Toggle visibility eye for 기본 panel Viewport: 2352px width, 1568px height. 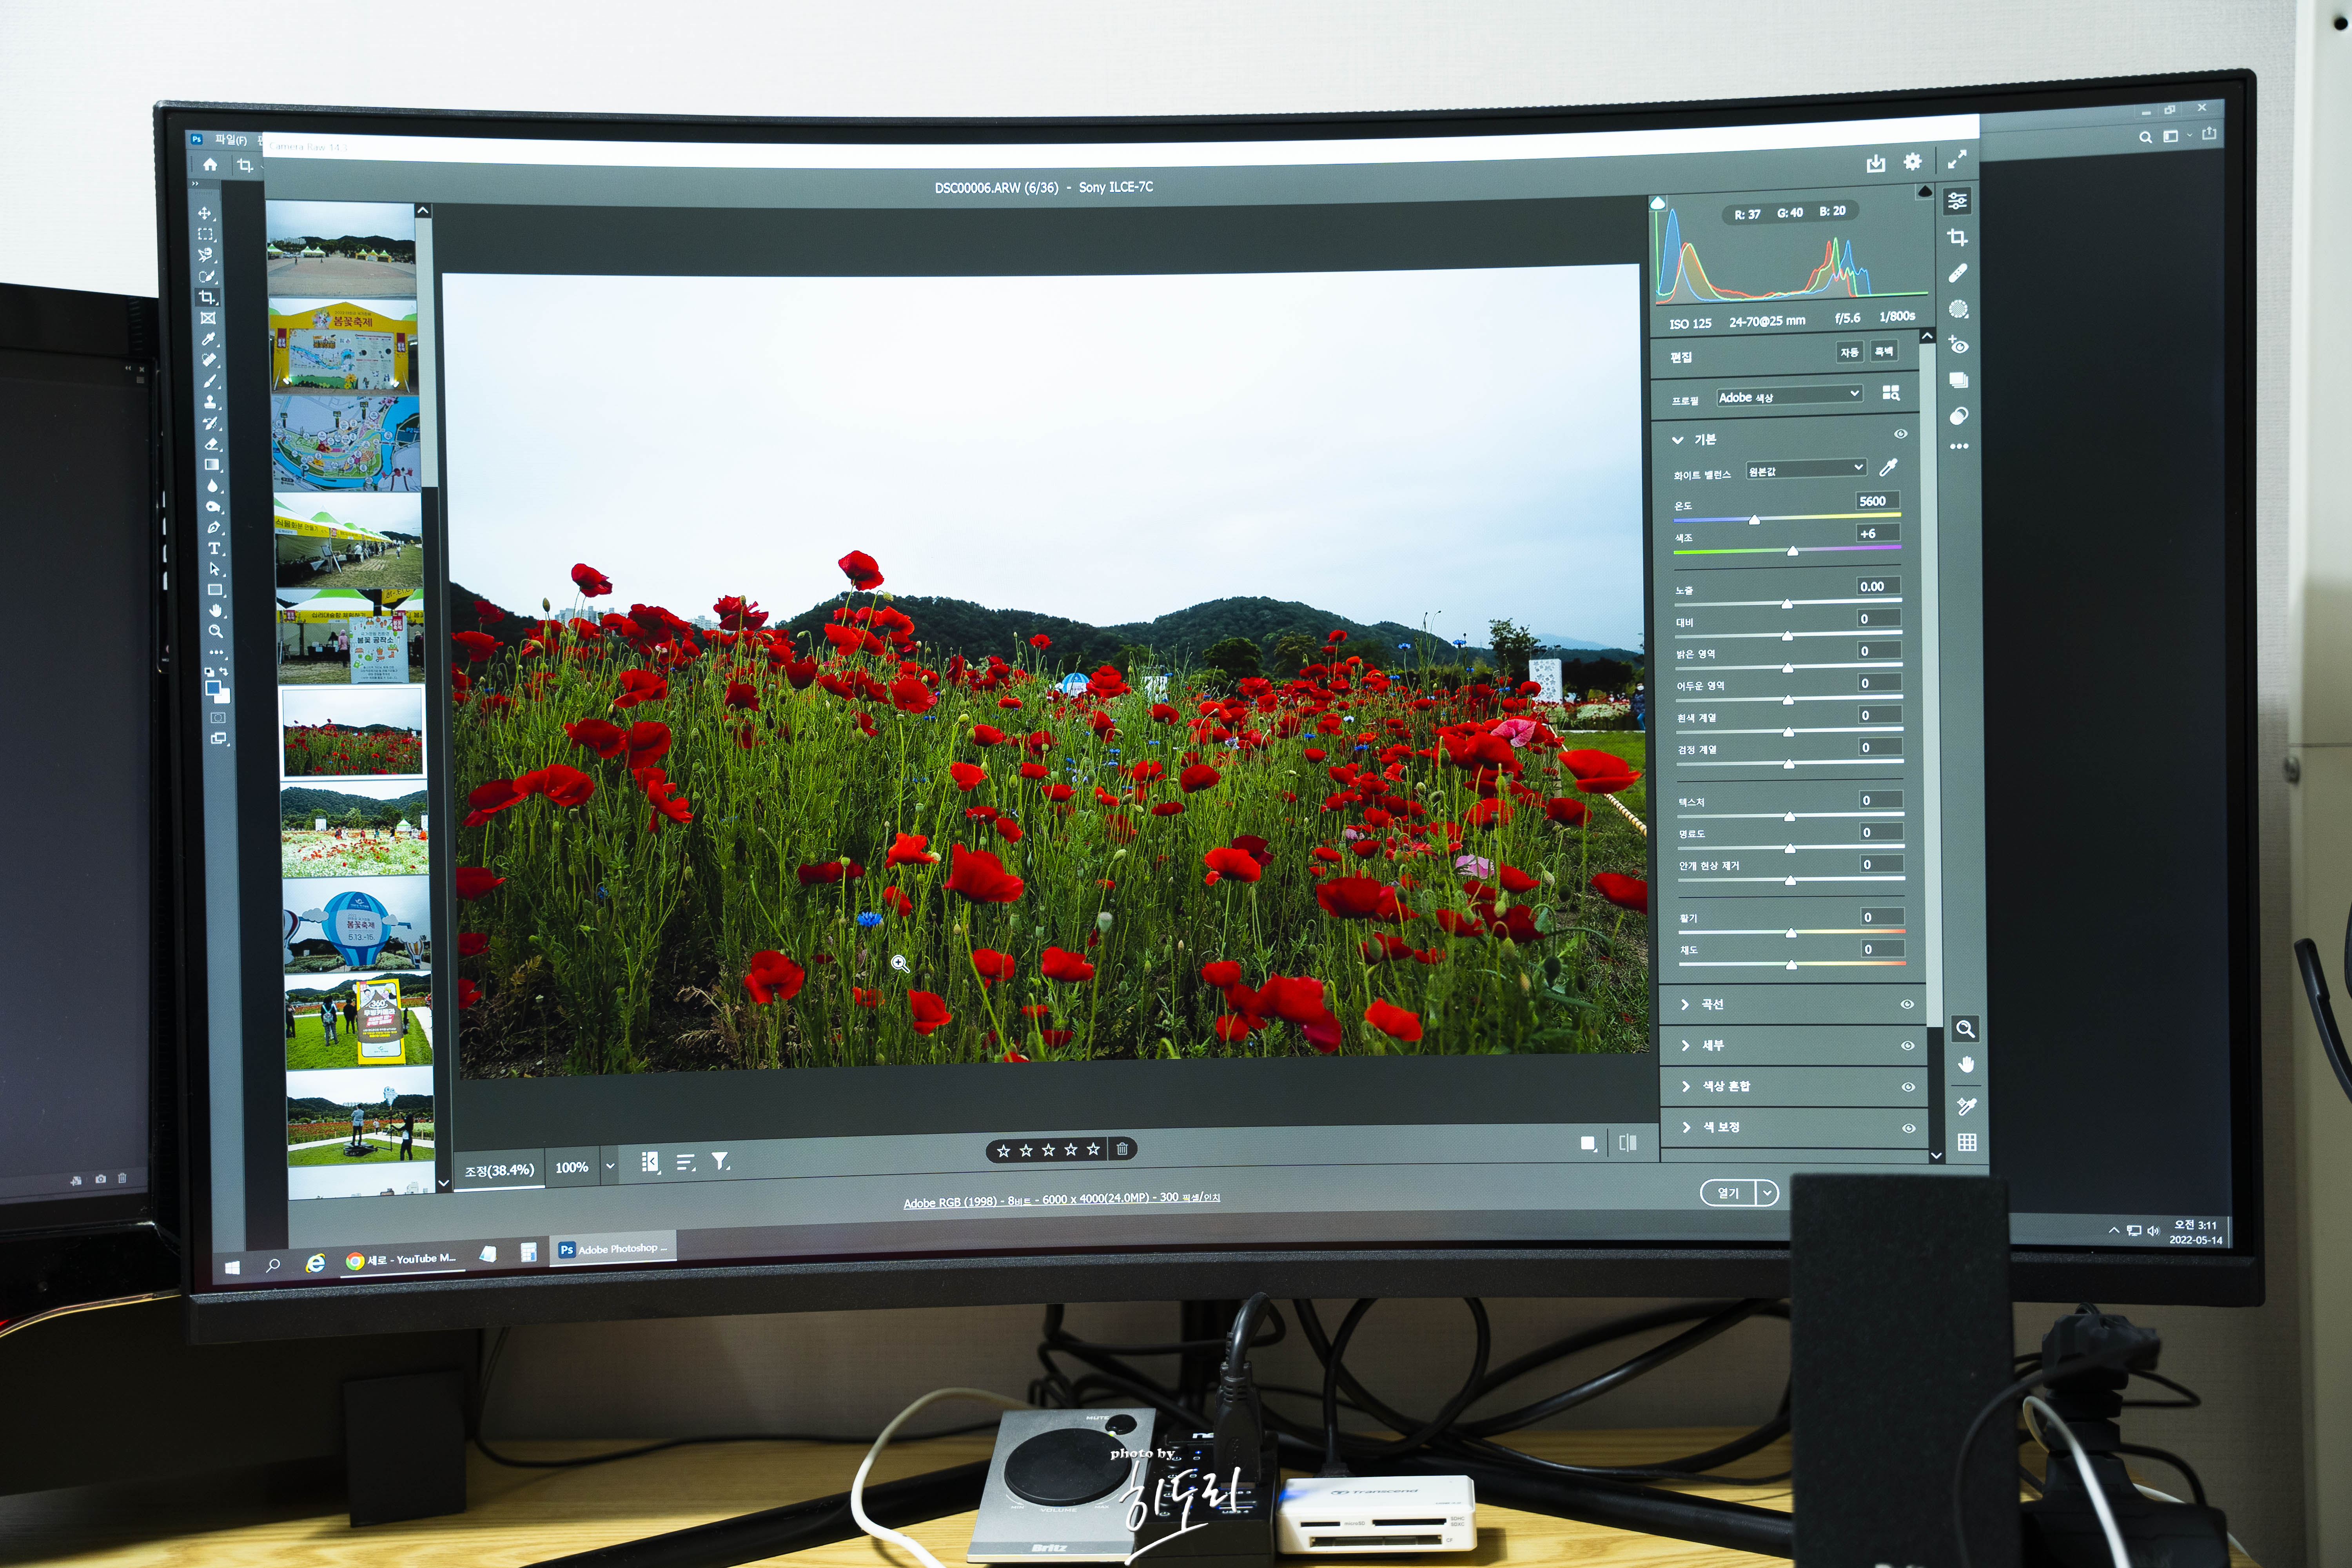1900,434
